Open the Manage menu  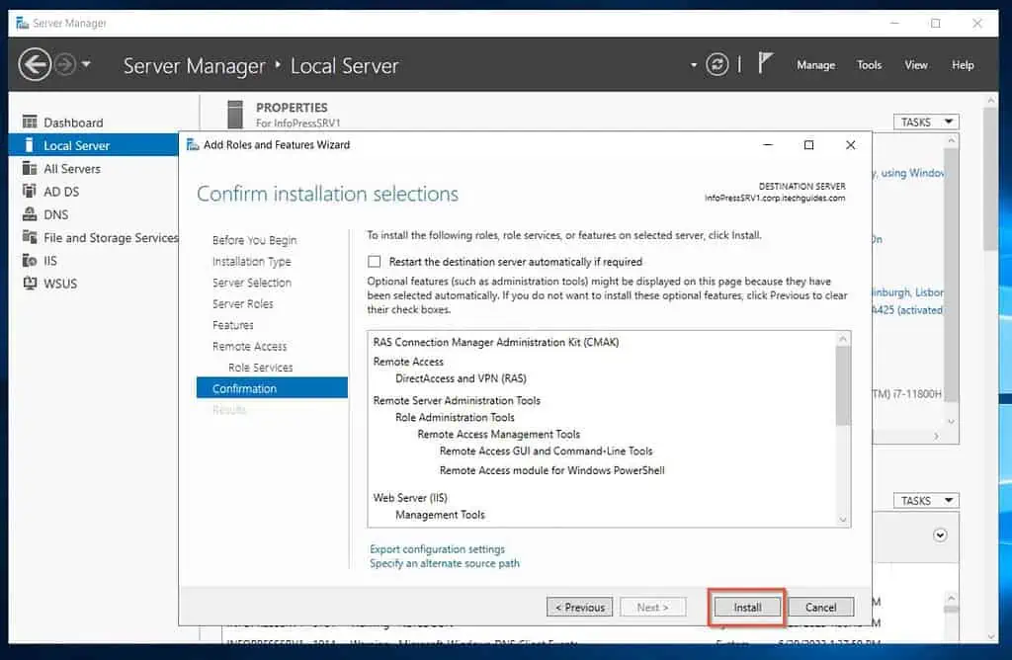(x=815, y=65)
